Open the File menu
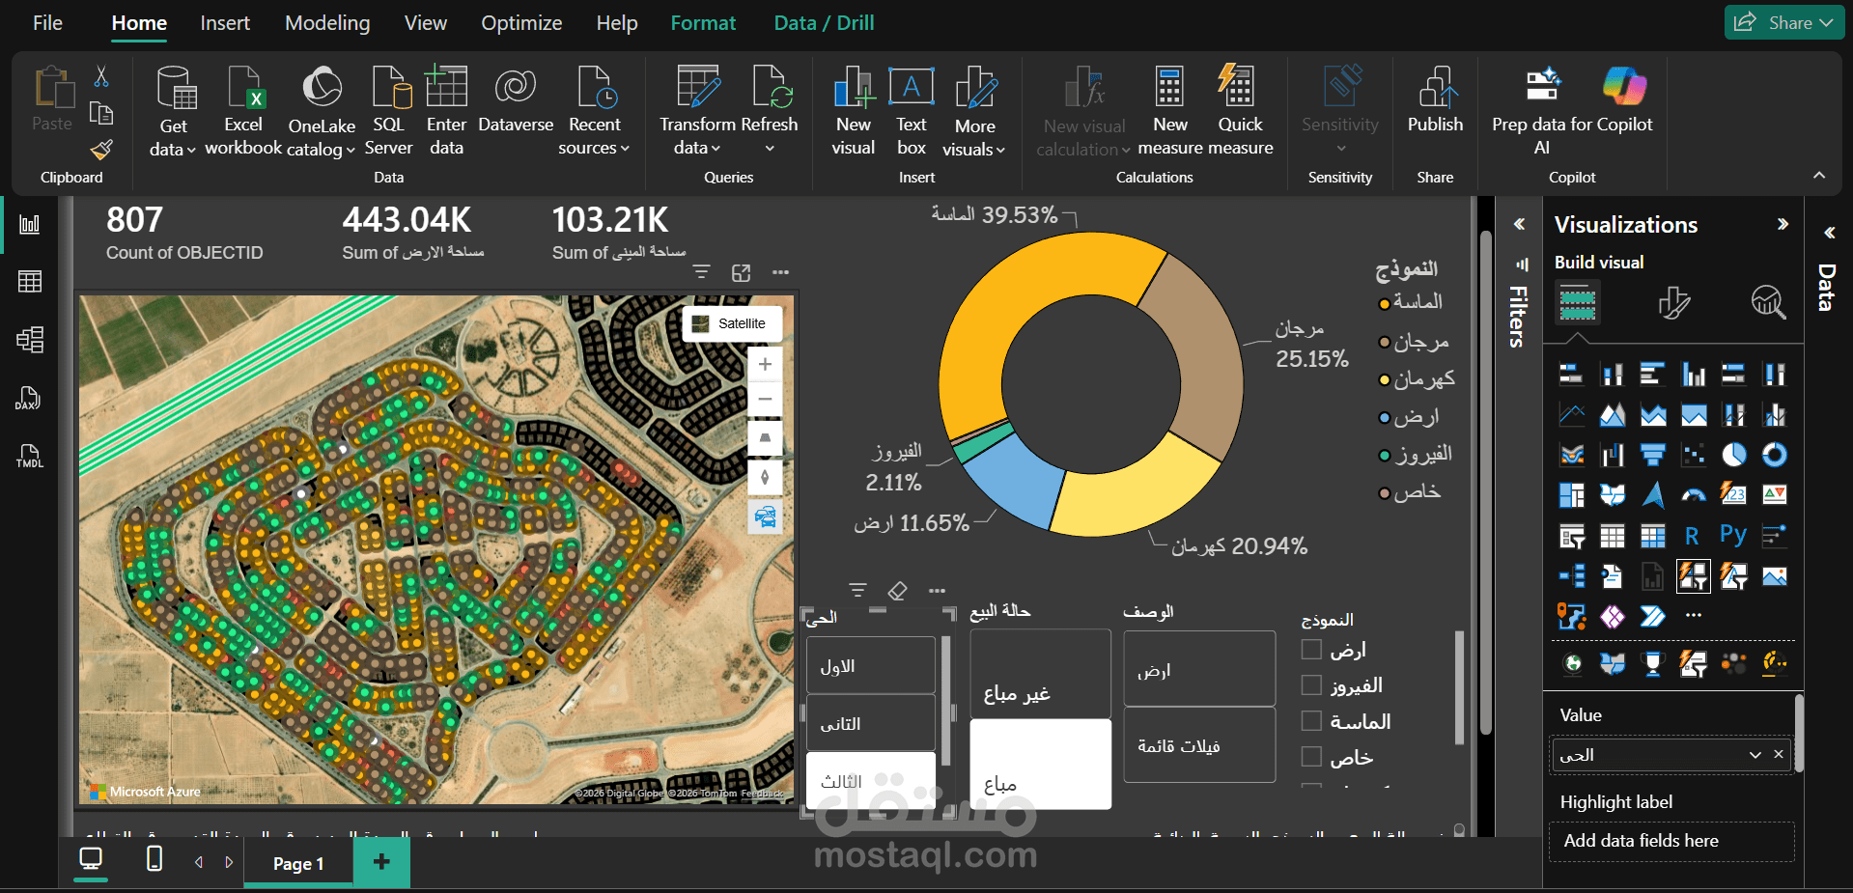The image size is (1853, 893). point(47,23)
